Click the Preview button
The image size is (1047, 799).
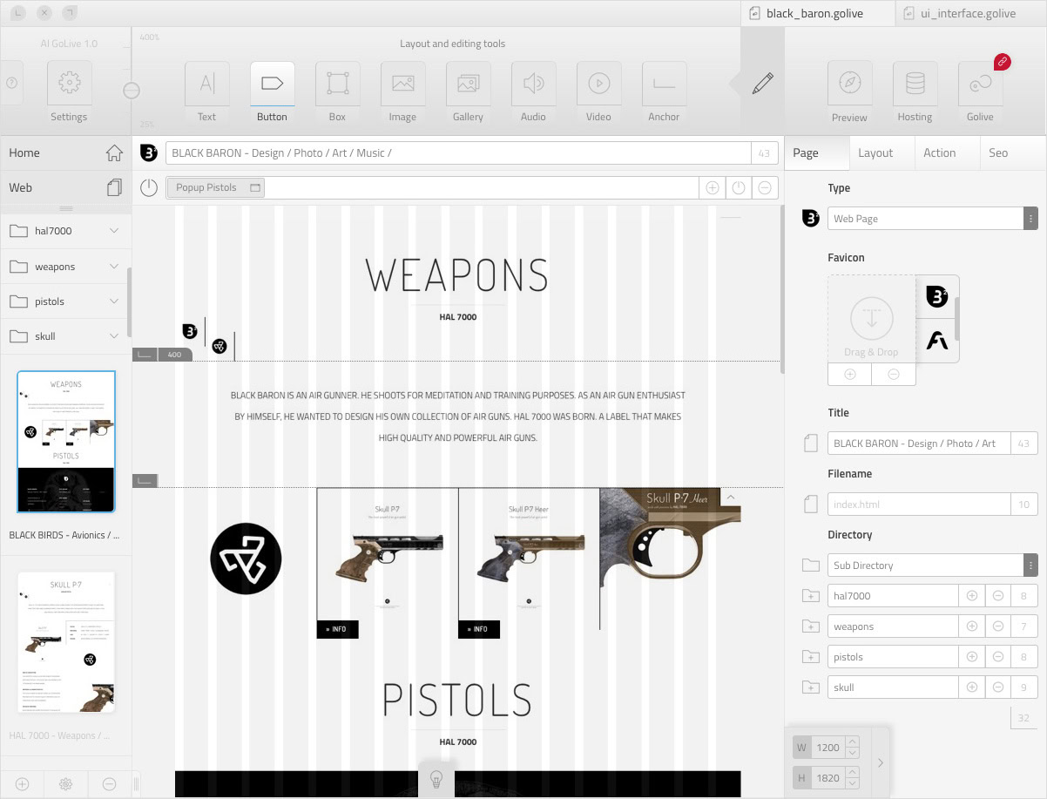click(x=849, y=85)
